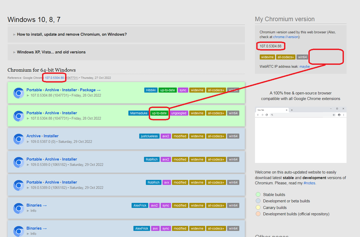360x237 pixels.
Task: Click modified tag in justclueless row
Action: tap(180, 136)
